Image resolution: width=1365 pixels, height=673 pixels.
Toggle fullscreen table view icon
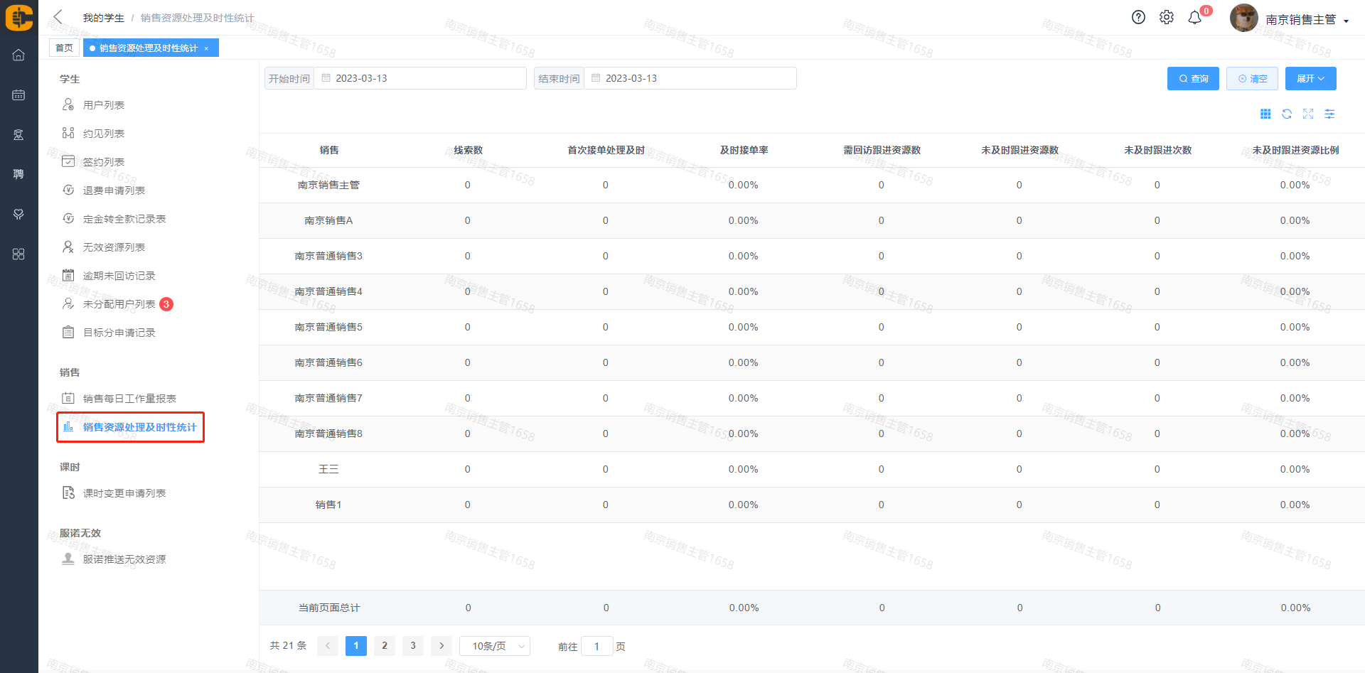1308,114
